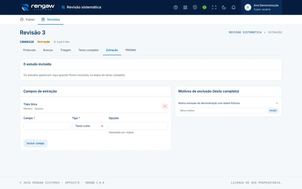
Task: Click the 'Licença de uso proprietária.' footer text
Action: 256,183
